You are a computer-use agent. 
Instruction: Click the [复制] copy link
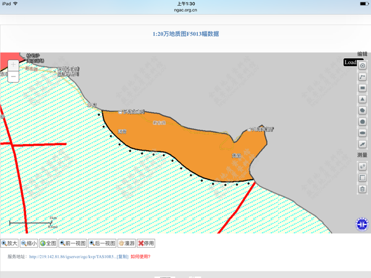click(122, 257)
